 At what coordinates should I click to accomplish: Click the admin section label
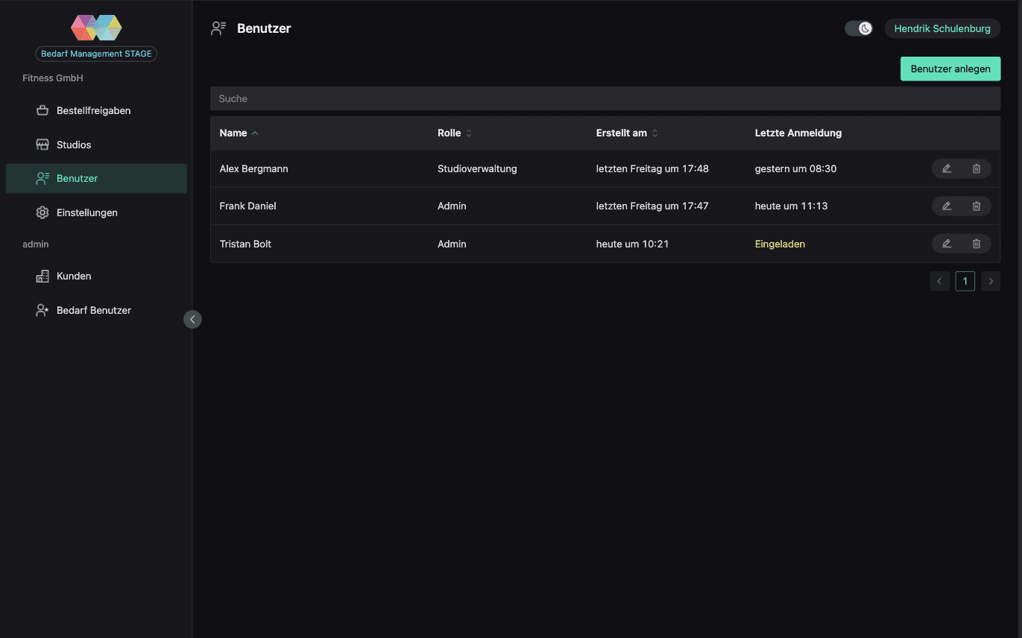(36, 244)
